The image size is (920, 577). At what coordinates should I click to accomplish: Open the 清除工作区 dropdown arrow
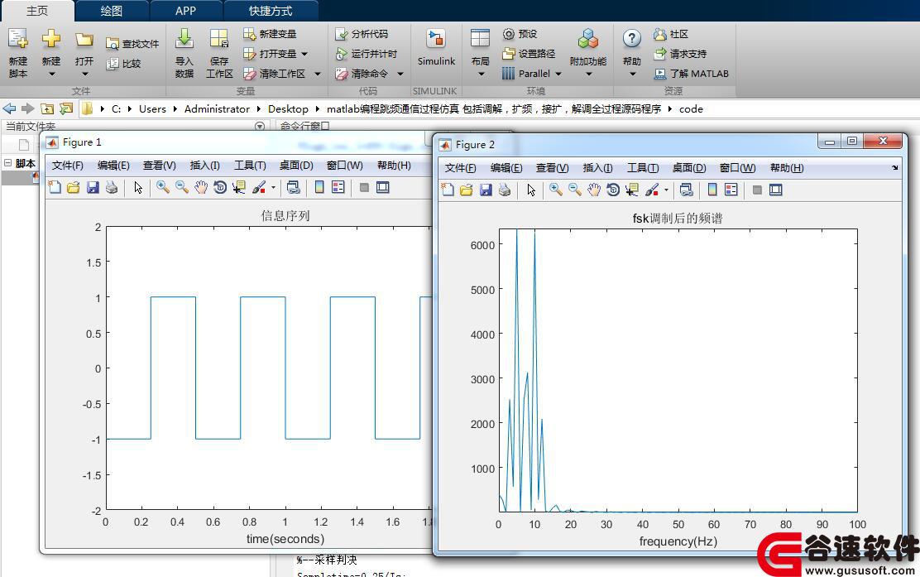click(x=318, y=74)
